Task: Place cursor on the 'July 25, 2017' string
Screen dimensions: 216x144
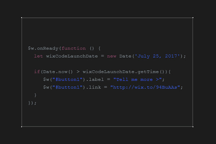Action: 157,56
